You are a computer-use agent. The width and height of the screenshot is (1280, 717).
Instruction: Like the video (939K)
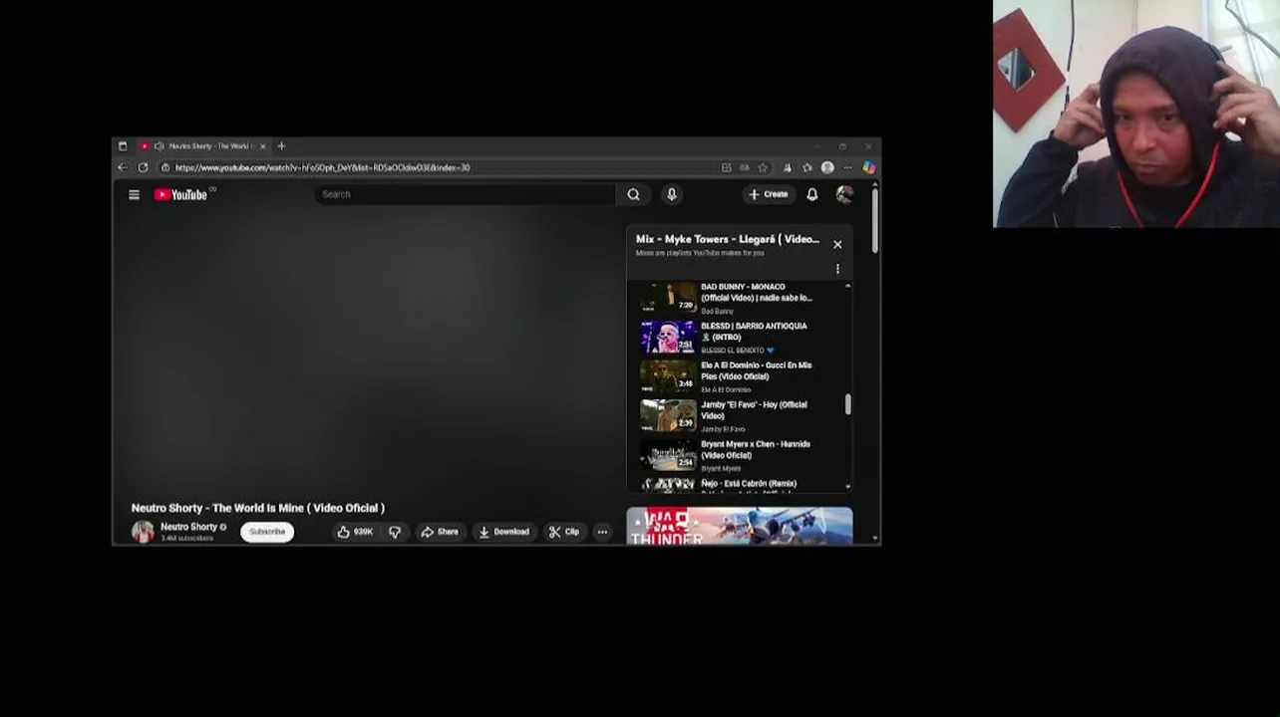354,532
